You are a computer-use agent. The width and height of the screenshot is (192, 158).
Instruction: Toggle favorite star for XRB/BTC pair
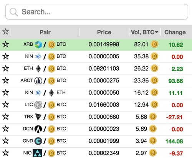pos(6,44)
